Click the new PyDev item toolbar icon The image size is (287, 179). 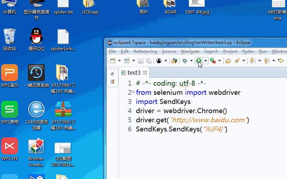(127, 61)
